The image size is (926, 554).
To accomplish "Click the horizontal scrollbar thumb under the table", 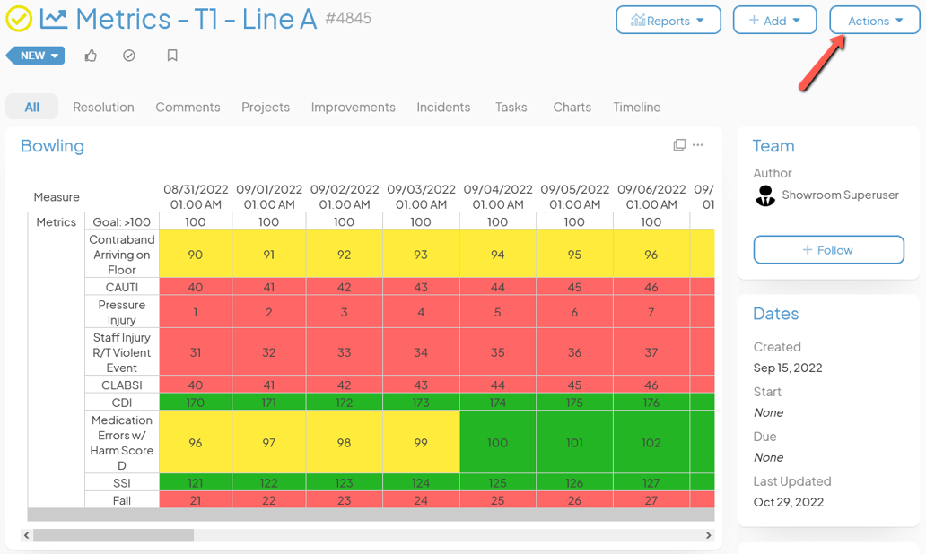I will (x=113, y=535).
